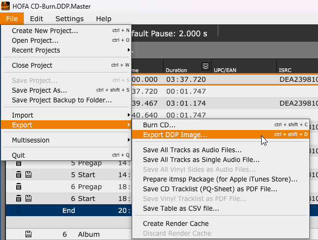
Task: Open the Edit menu
Action: [x=36, y=18]
